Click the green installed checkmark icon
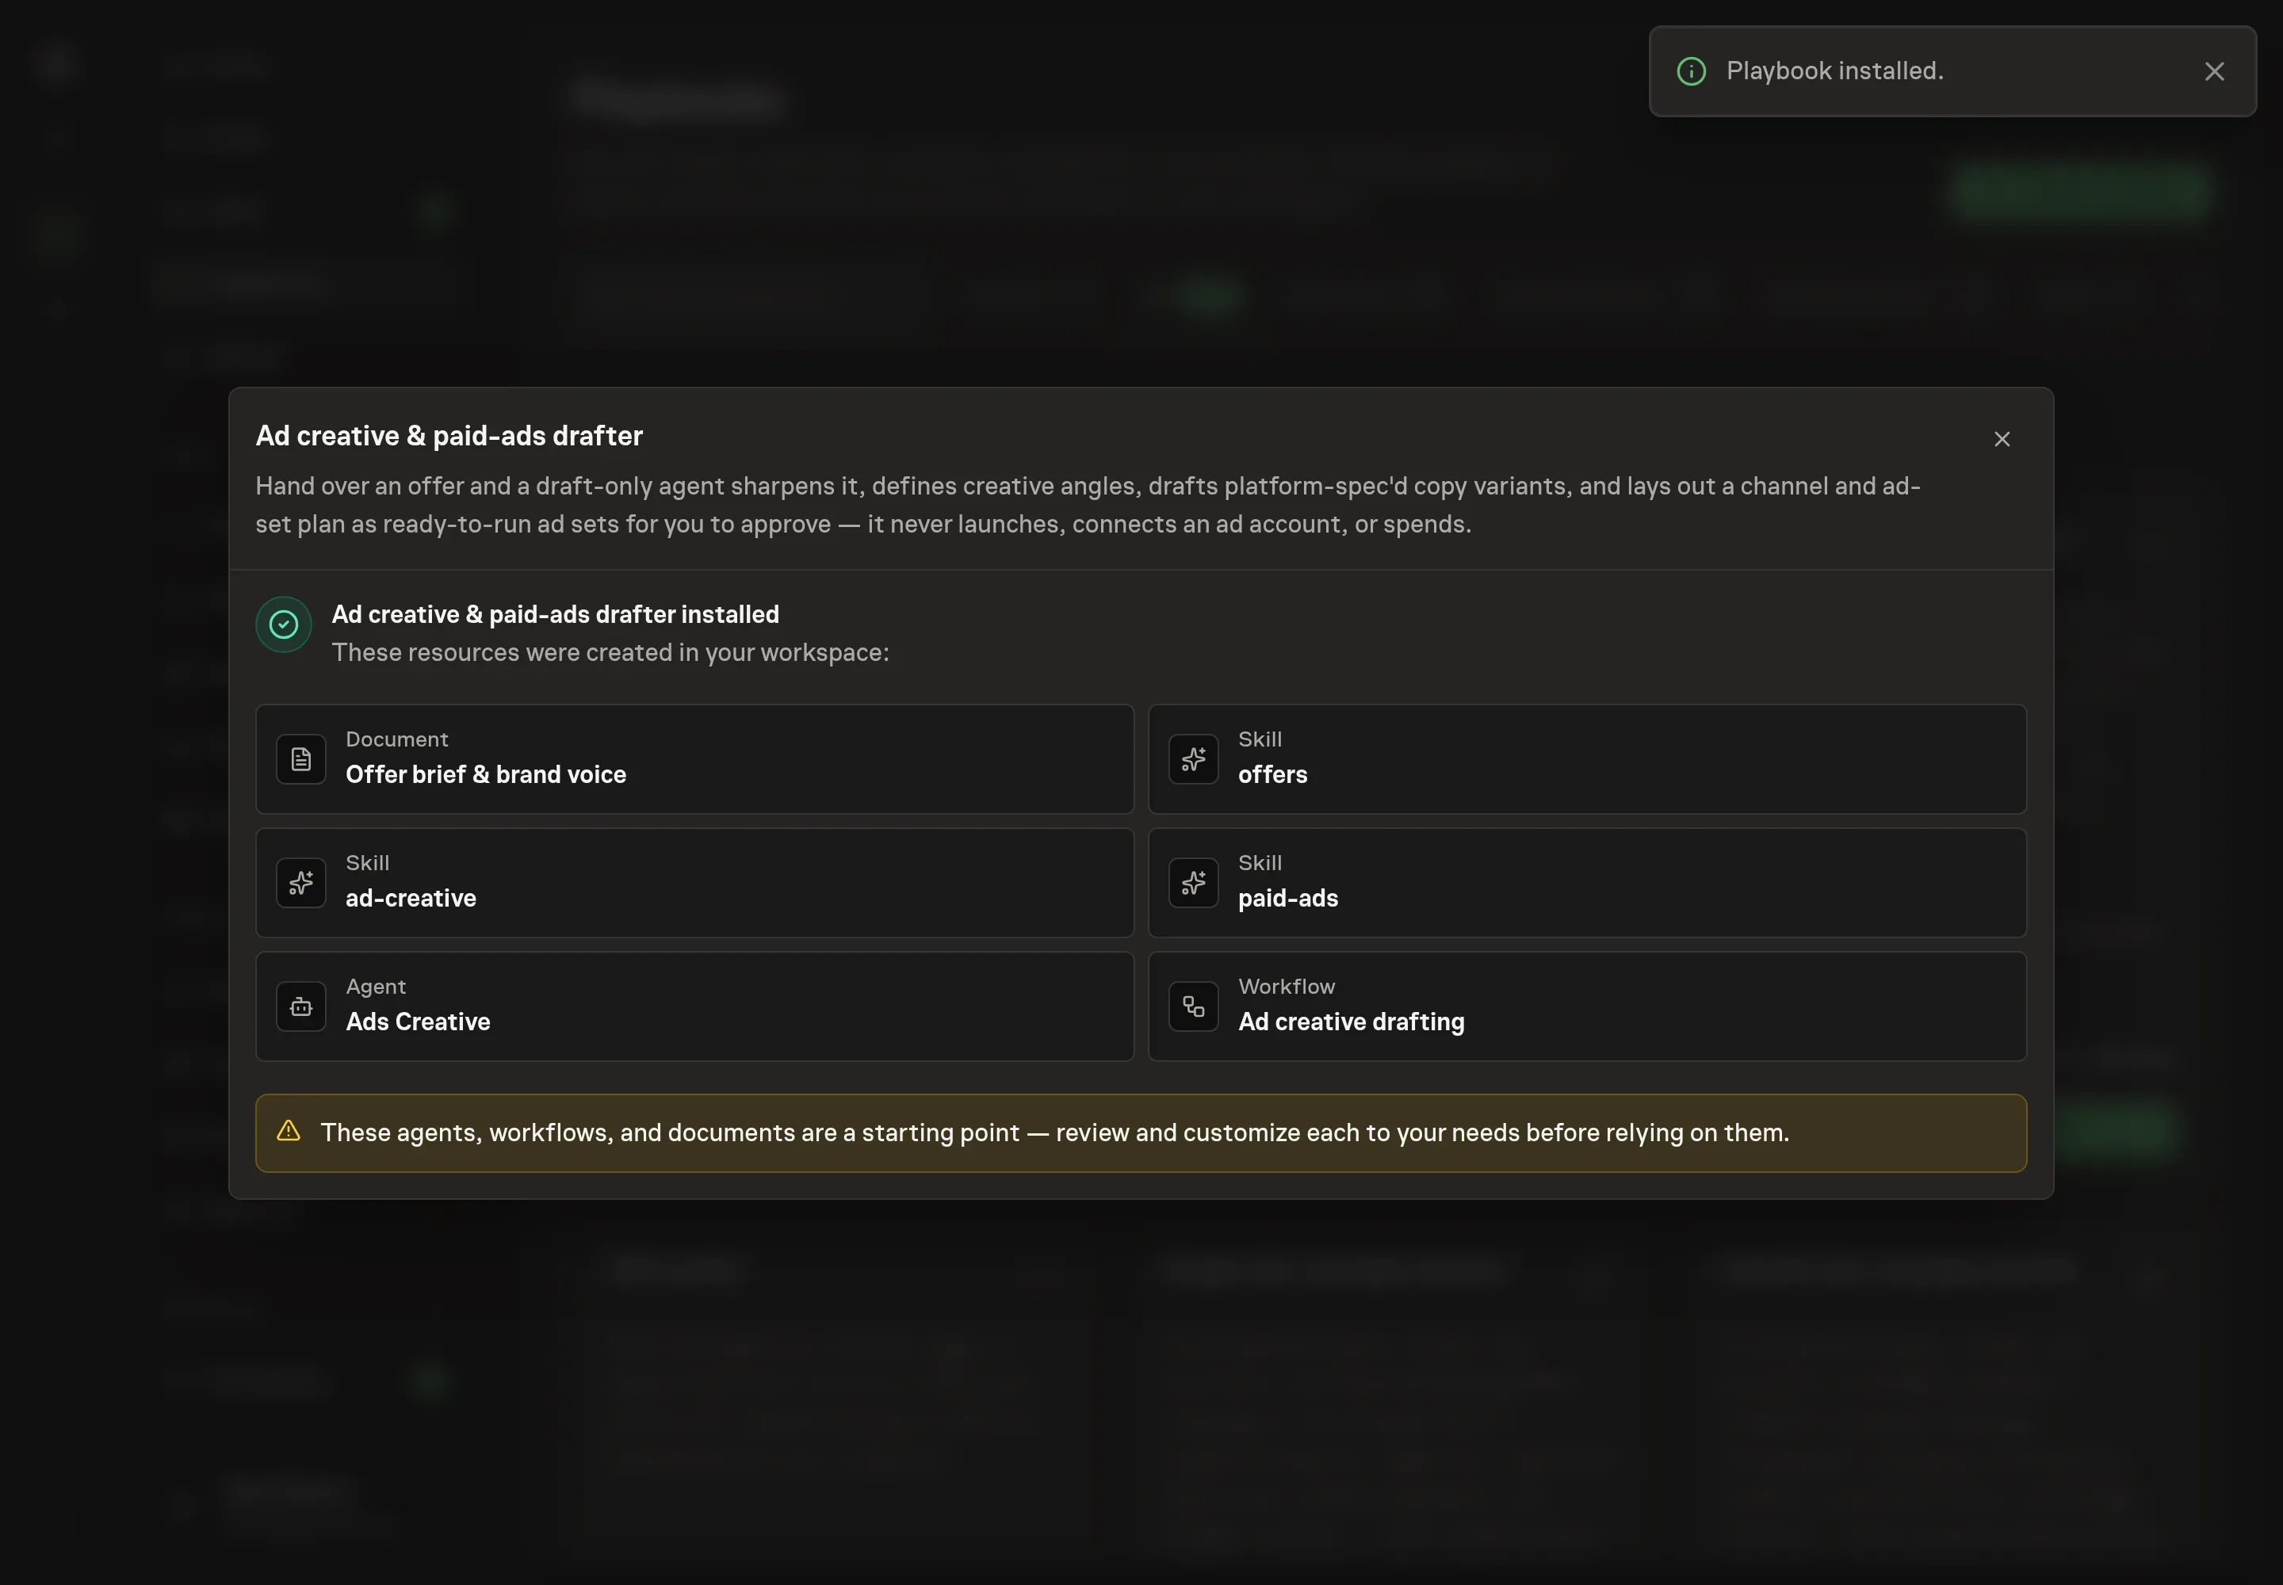2283x1585 pixels. pyautogui.click(x=284, y=624)
